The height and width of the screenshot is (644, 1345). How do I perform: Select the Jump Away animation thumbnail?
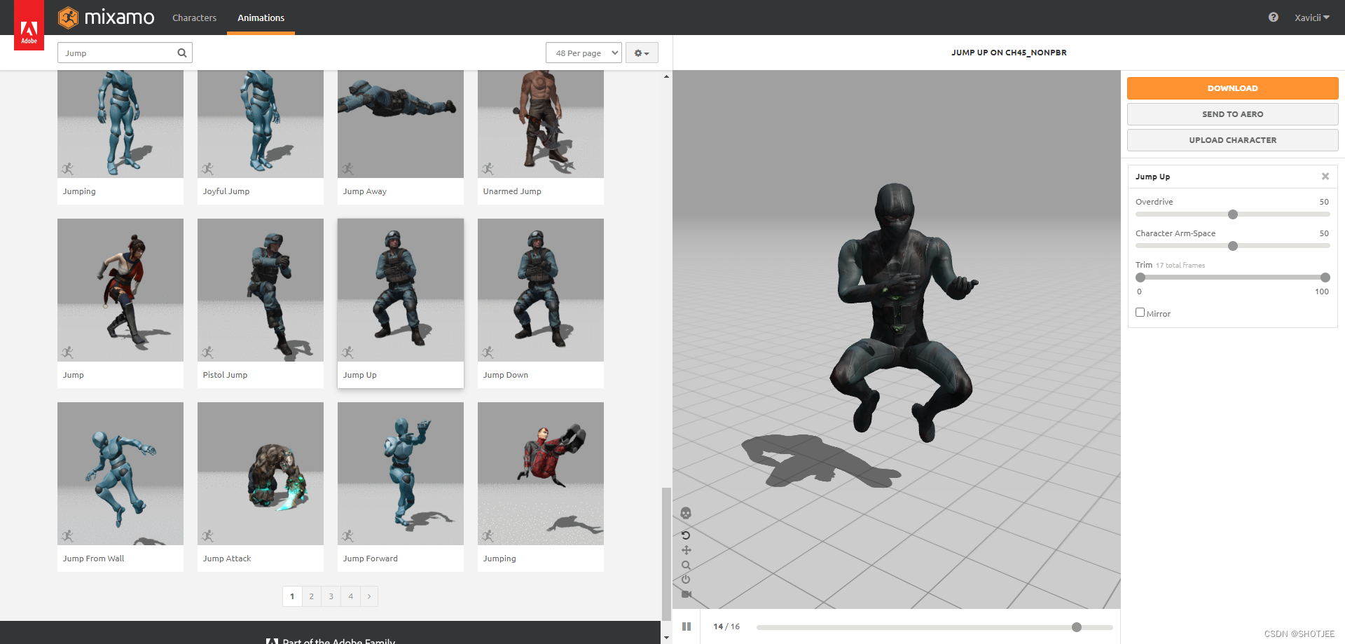(401, 124)
